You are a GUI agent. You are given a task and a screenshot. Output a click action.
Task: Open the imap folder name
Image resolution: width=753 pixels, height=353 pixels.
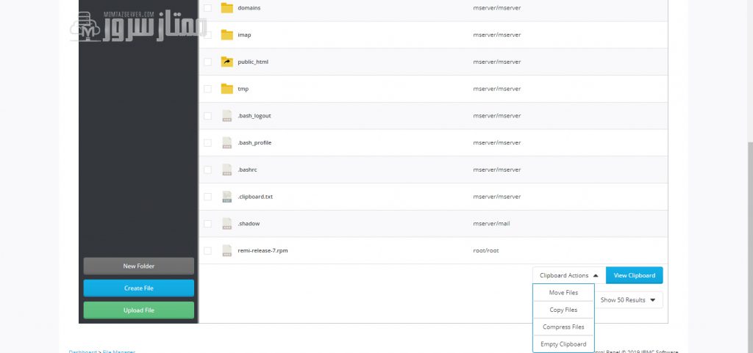[x=244, y=35]
